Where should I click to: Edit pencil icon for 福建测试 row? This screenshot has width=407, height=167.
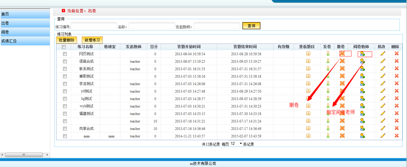pos(383,113)
